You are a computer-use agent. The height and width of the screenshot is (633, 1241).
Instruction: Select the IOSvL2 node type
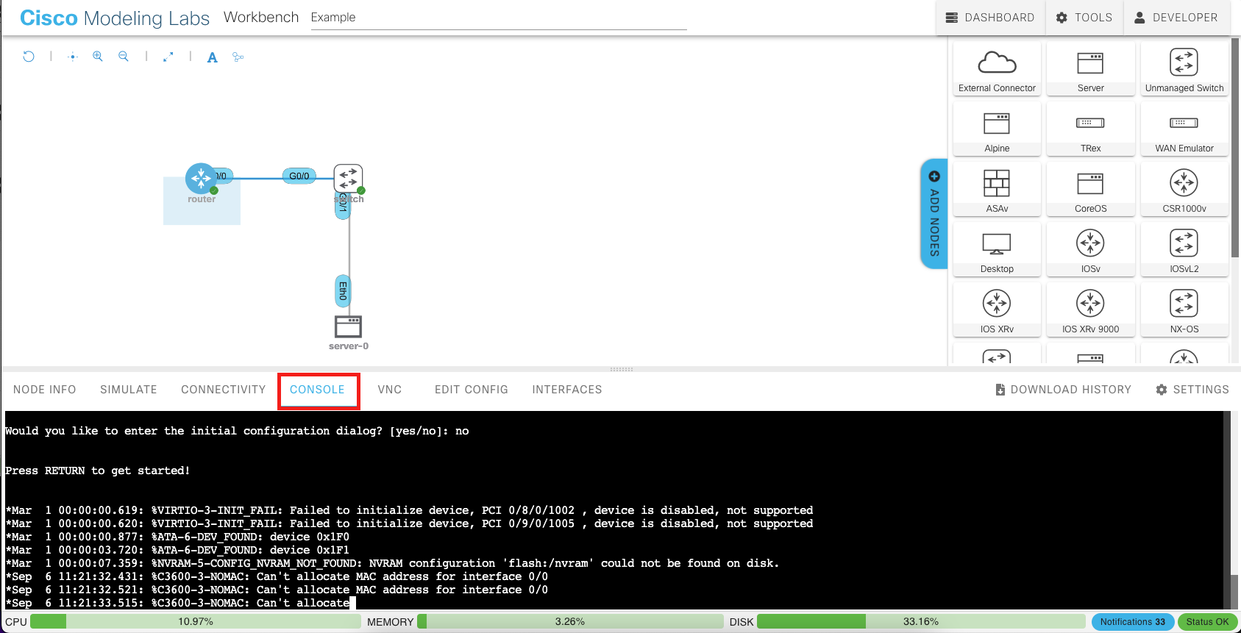pyautogui.click(x=1184, y=251)
